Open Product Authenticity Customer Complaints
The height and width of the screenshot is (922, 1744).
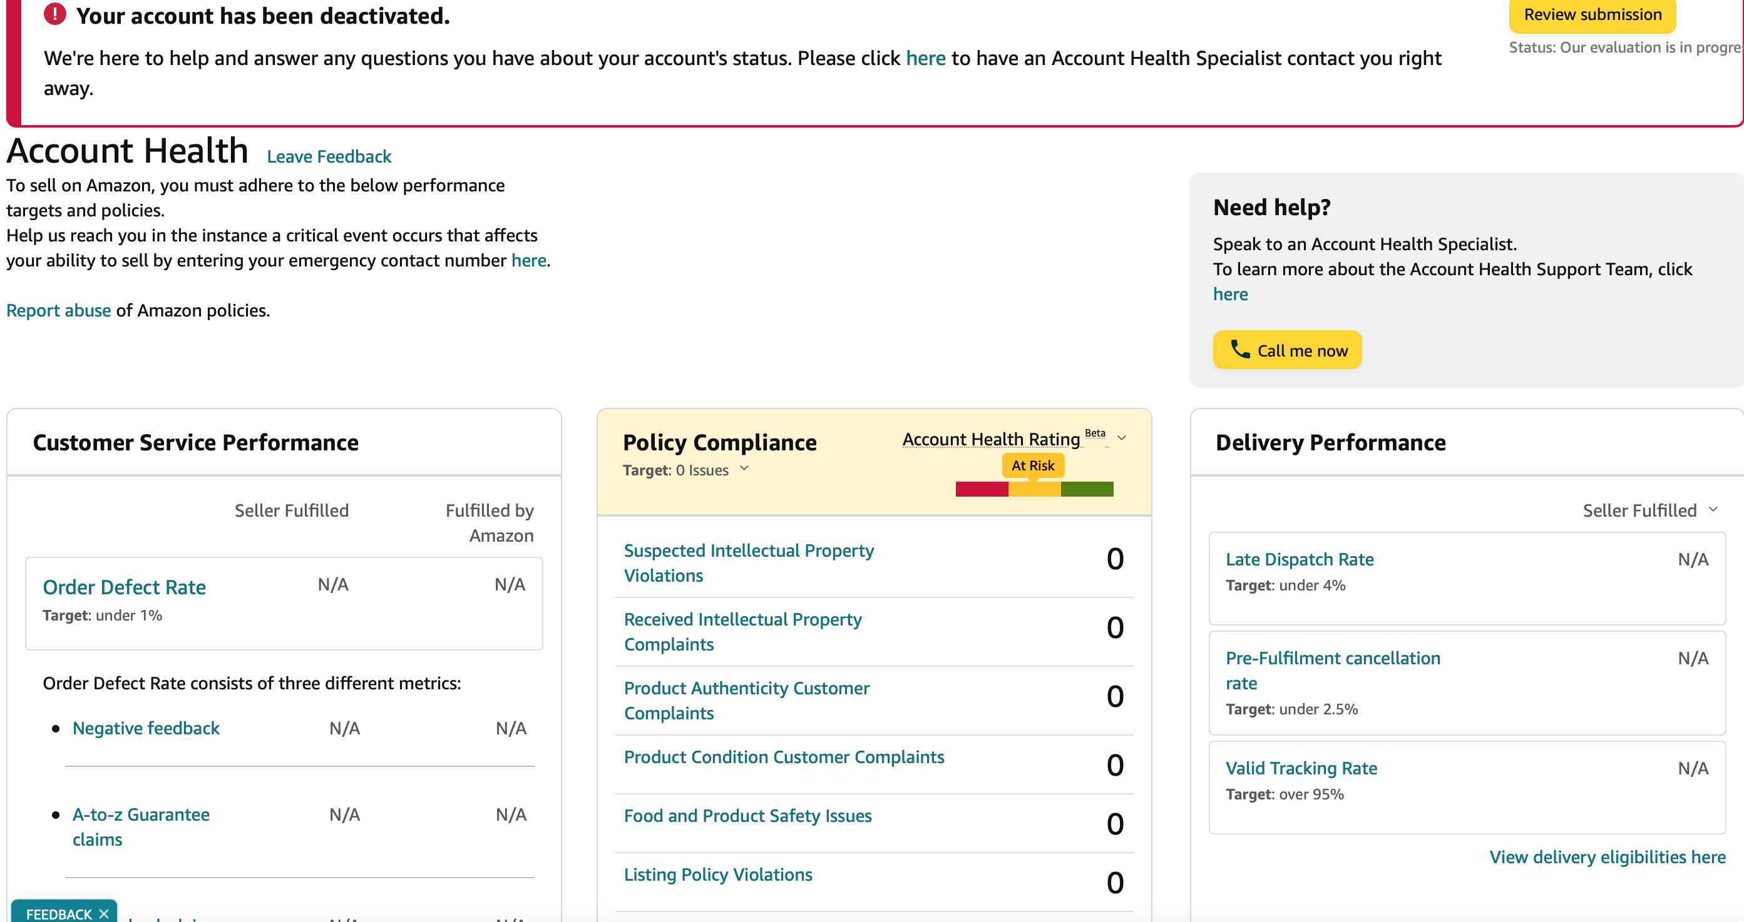click(x=747, y=700)
